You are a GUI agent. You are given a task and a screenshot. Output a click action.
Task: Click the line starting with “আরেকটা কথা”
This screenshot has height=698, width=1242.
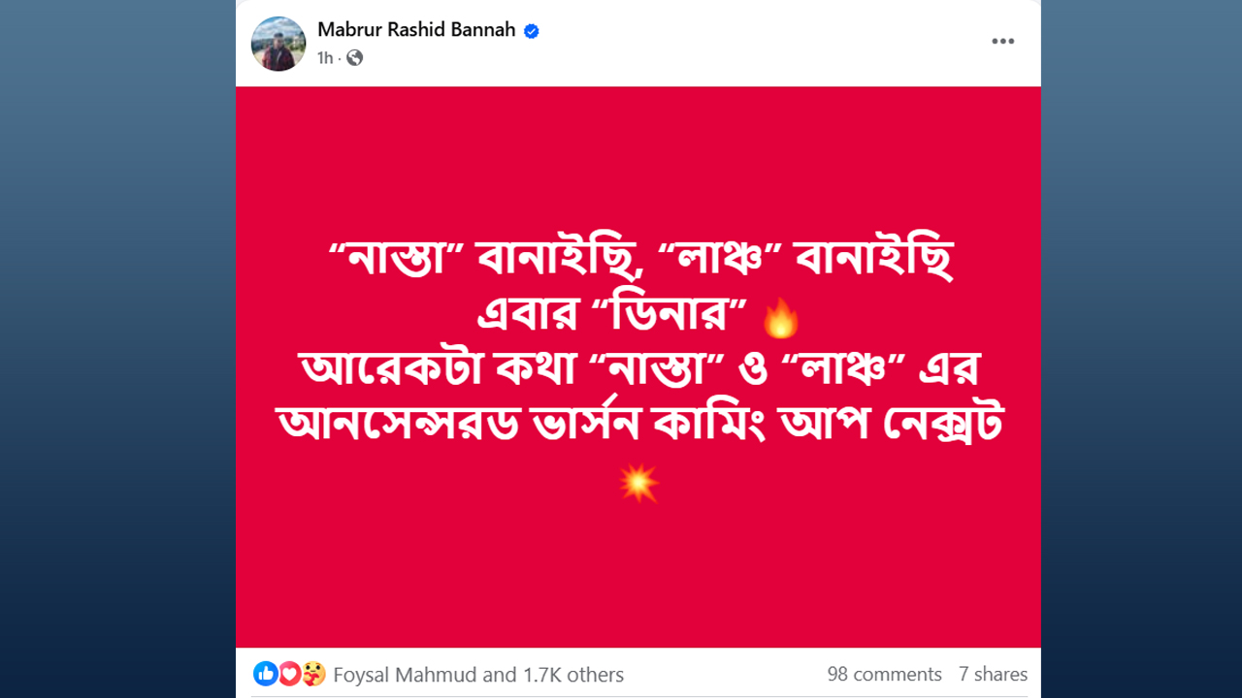(x=638, y=369)
